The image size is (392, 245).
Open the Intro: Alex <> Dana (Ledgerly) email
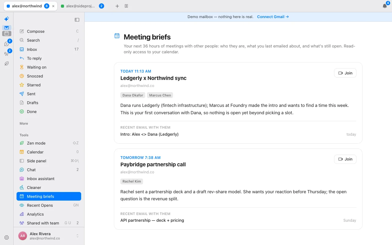(238, 134)
